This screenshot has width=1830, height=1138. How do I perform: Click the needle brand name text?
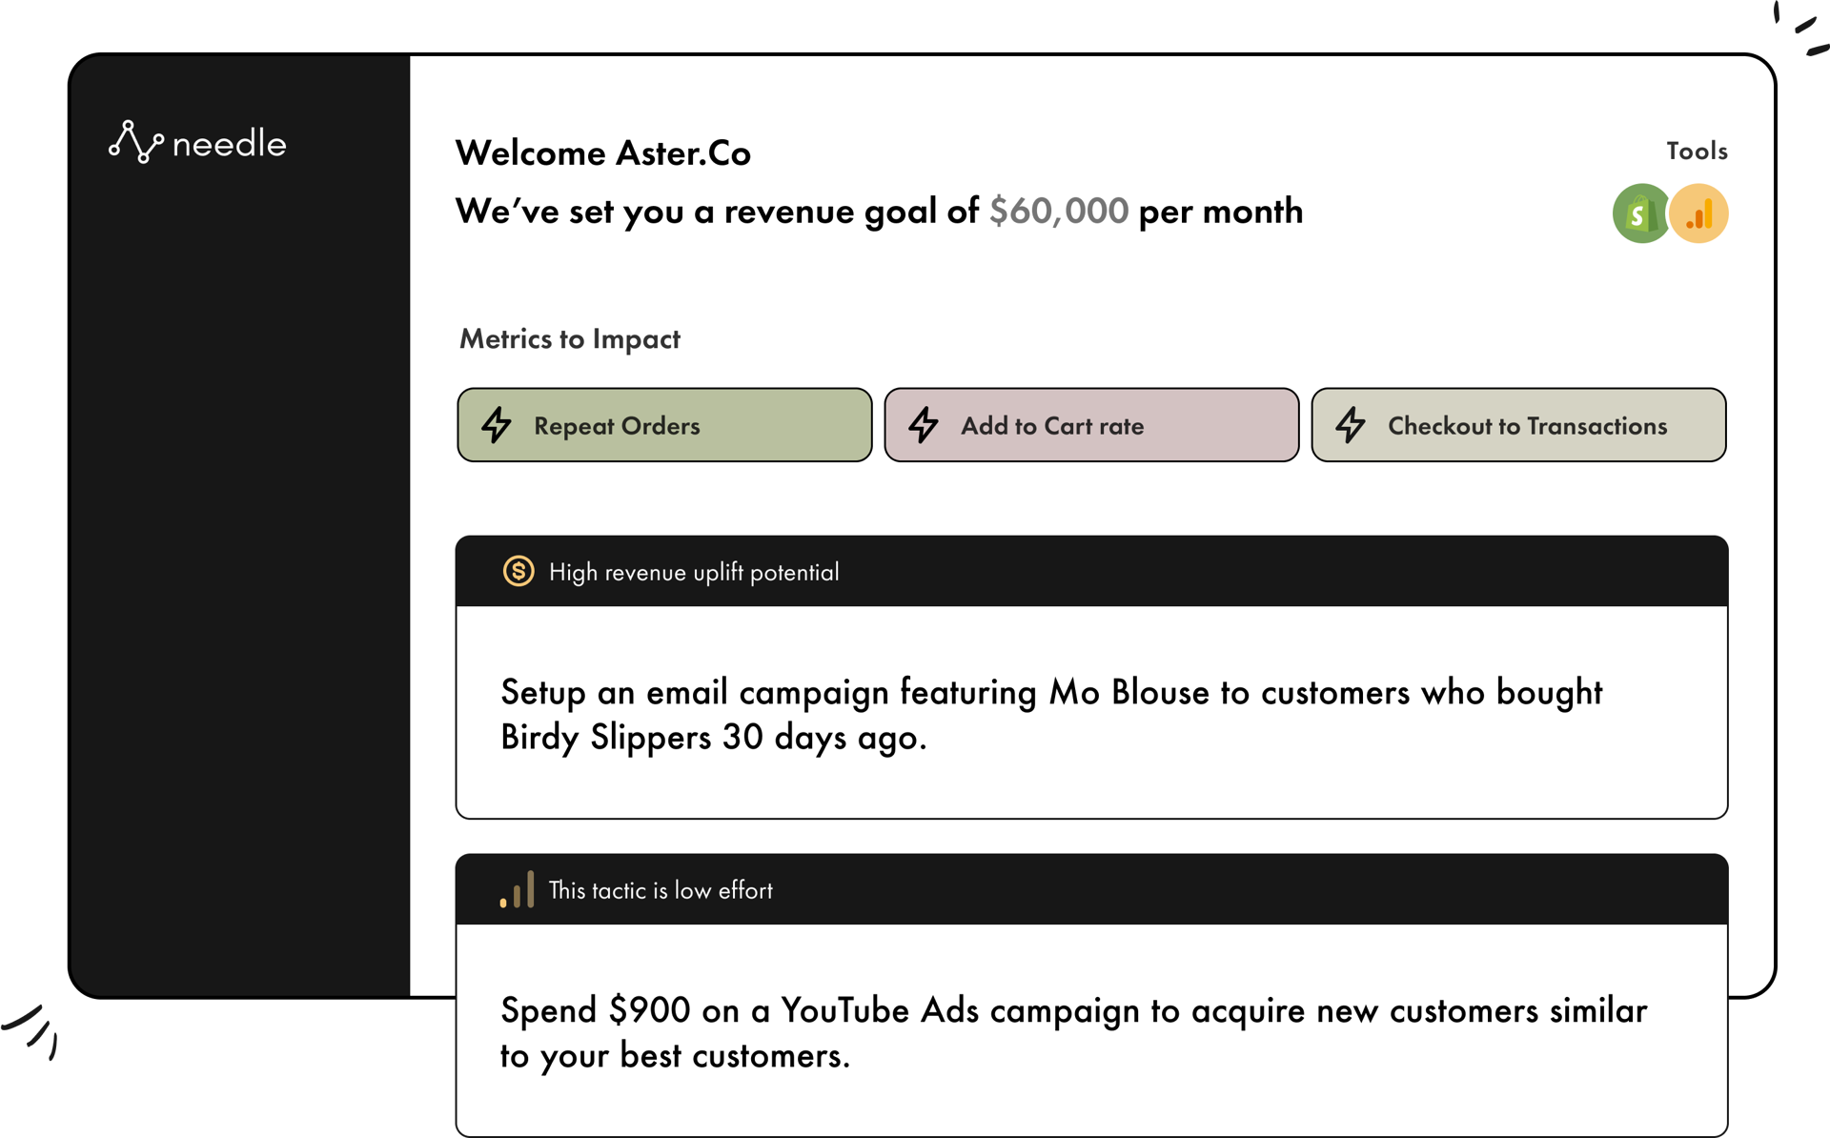point(229,144)
